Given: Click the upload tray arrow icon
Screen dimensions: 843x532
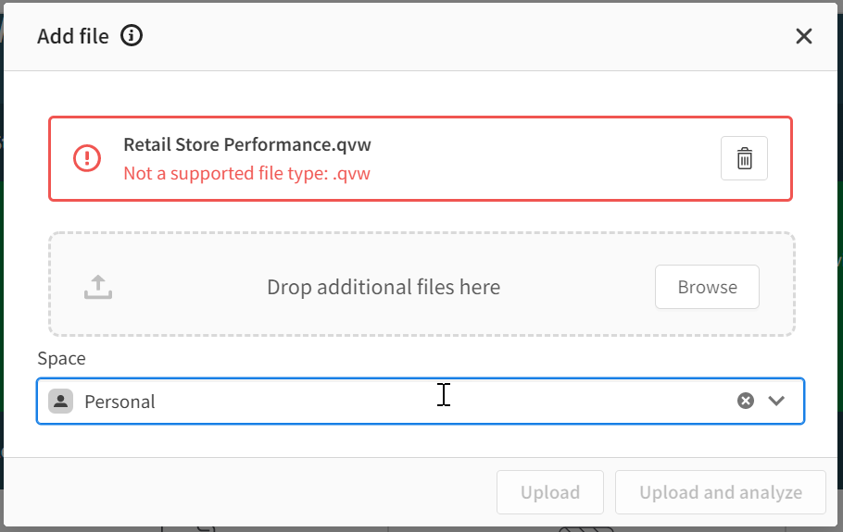Looking at the screenshot, I should point(98,287).
